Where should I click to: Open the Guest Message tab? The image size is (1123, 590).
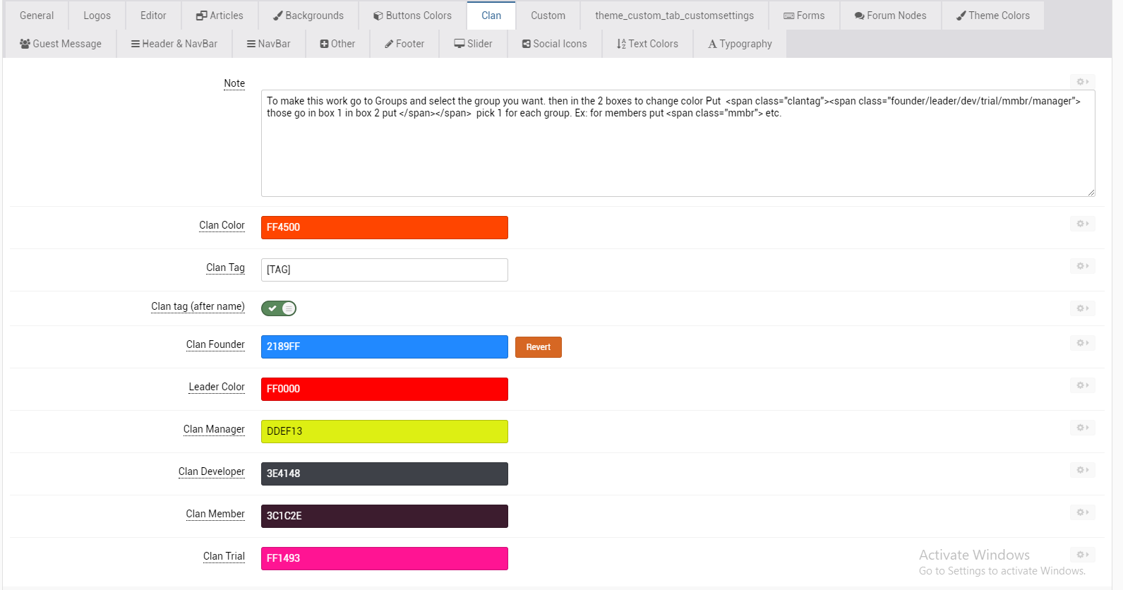(61, 44)
